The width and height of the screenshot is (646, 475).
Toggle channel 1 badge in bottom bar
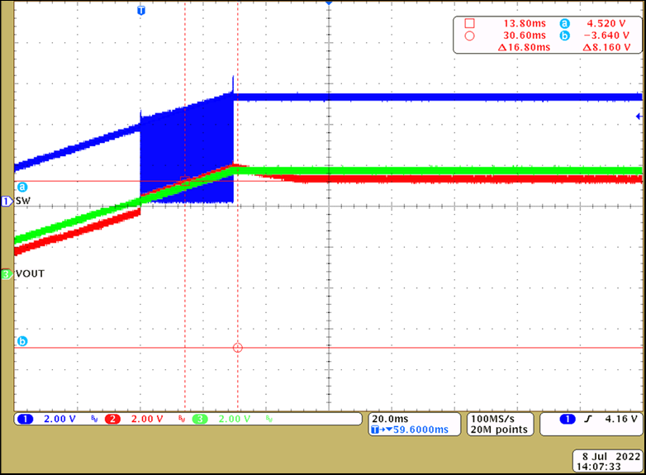[26, 420]
